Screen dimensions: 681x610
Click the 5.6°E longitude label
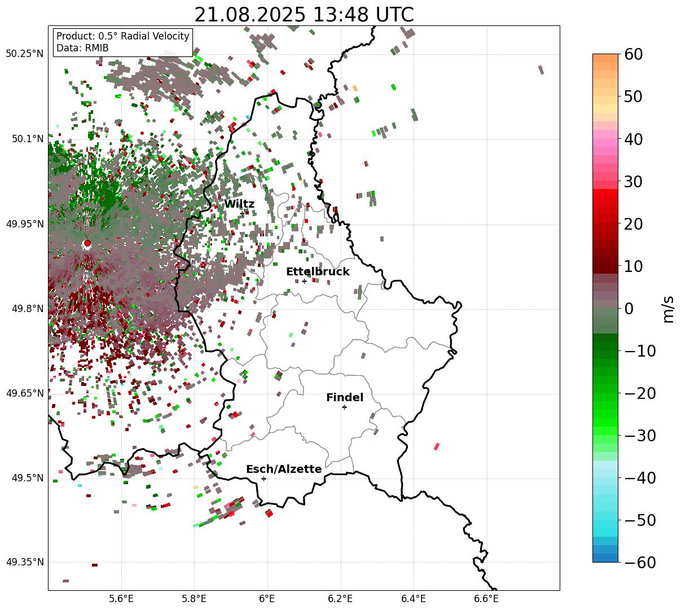coord(121,599)
